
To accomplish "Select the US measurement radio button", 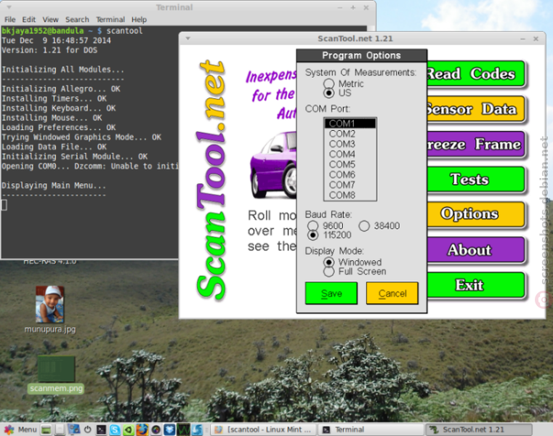I will click(328, 93).
